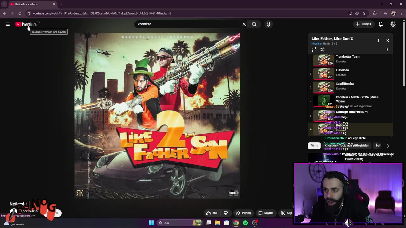406x228 pixels.
Task: Play Trendsetter Team from playlist
Action: [350, 60]
